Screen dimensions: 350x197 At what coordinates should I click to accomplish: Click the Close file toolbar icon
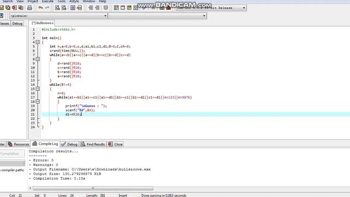[x=14, y=8]
